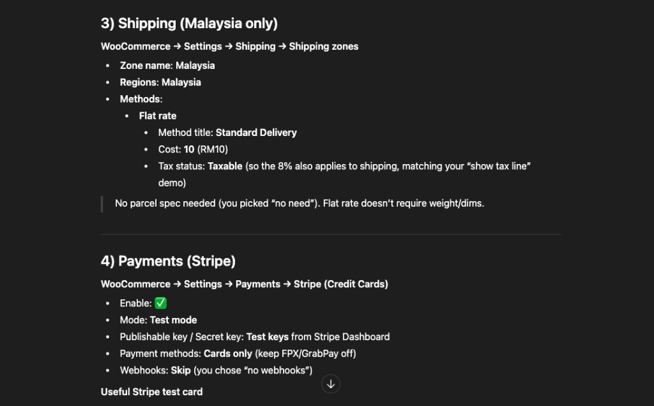This screenshot has width=654, height=406.
Task: Click the "Cost: 10 (RM10)" line
Action: [x=193, y=149]
